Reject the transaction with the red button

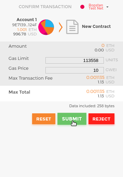[101, 119]
